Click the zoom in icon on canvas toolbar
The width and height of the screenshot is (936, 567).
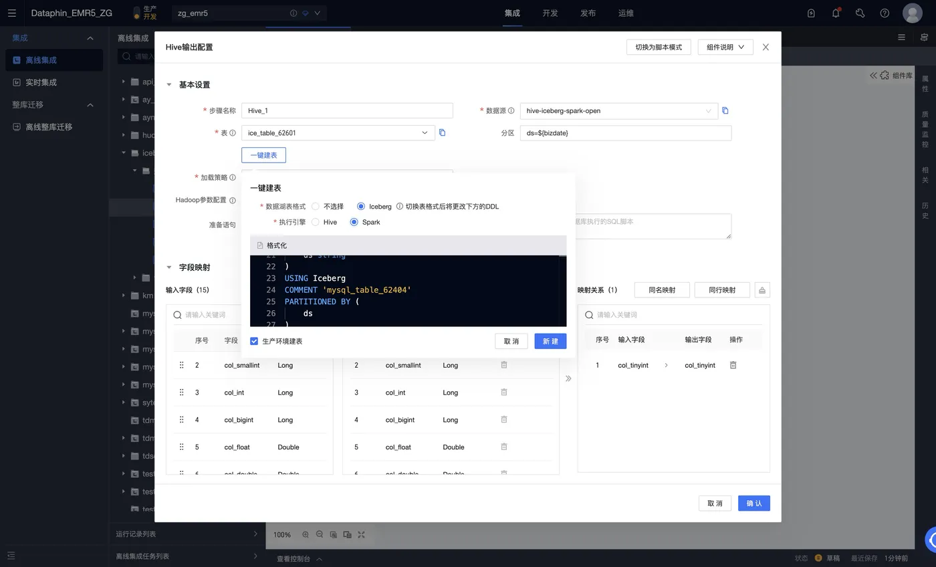(306, 534)
